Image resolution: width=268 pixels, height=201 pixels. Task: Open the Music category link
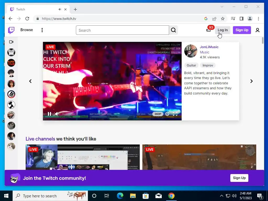pos(204,52)
